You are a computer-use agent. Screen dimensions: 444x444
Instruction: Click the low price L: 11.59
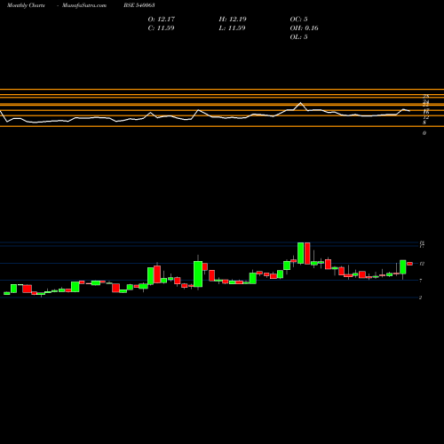pyautogui.click(x=232, y=28)
